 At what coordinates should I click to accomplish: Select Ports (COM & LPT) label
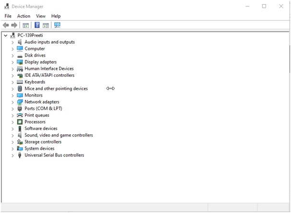pyautogui.click(x=43, y=108)
